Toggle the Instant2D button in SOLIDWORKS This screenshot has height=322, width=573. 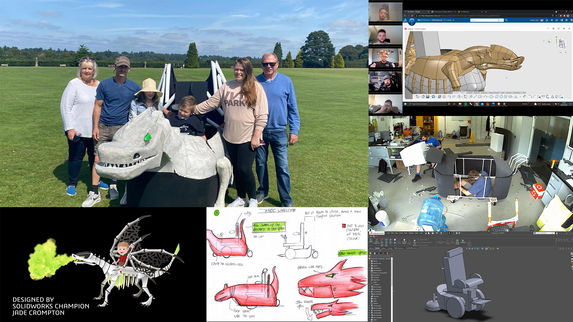coord(463,241)
